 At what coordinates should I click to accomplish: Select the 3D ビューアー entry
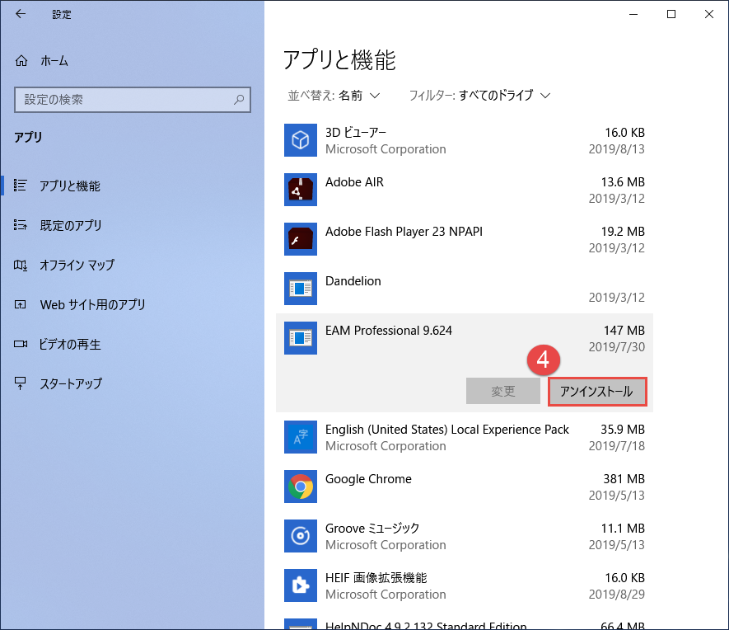465,140
